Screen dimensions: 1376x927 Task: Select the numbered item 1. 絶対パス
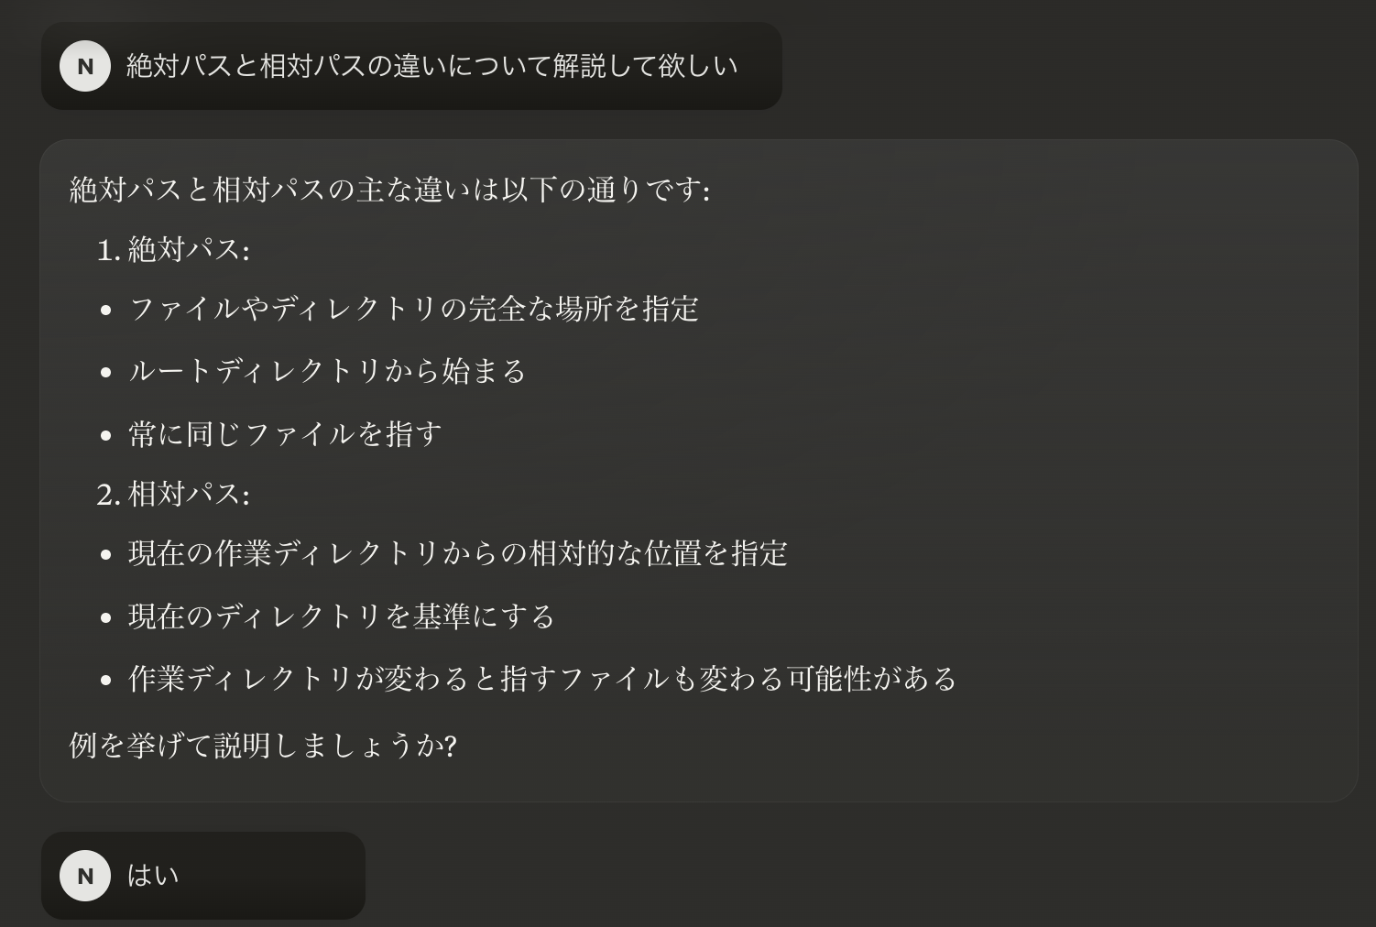pyautogui.click(x=174, y=248)
